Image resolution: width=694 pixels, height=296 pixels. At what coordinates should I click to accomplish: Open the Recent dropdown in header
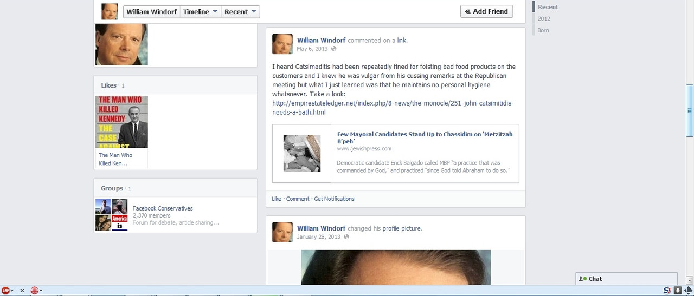240,11
